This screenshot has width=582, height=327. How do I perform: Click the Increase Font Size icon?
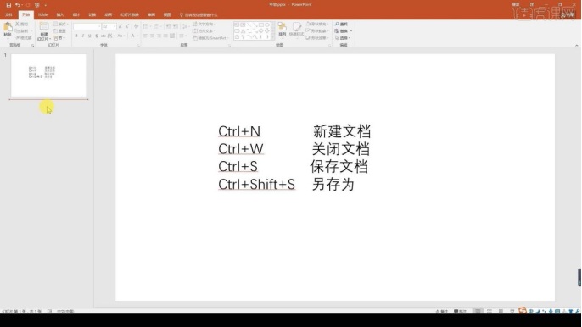tap(120, 26)
